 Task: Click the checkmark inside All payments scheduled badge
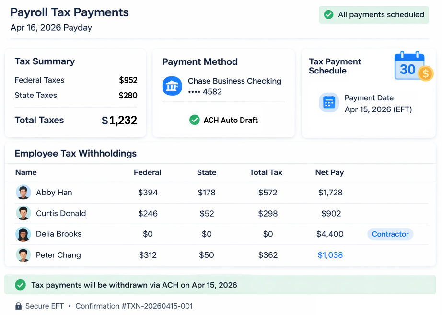click(x=329, y=14)
